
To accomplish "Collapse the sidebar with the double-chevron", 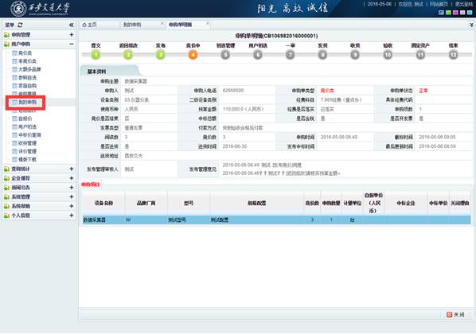I will (x=72, y=25).
